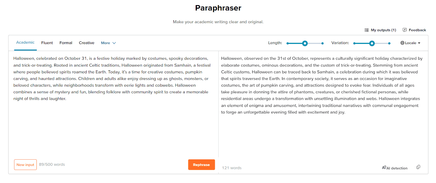Image resolution: width=436 pixels, height=183 pixels.
Task: Click the My outputs list icon
Action: (367, 30)
